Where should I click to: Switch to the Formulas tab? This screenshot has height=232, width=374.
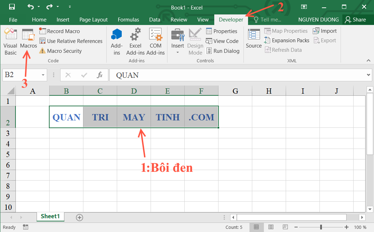point(128,20)
